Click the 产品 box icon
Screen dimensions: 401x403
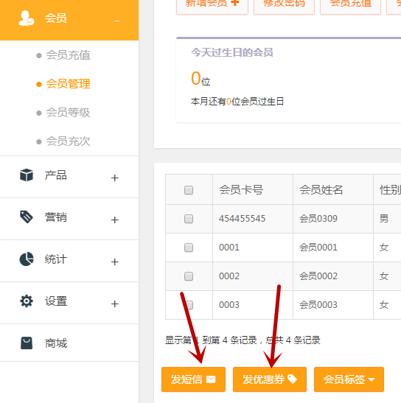(x=27, y=175)
